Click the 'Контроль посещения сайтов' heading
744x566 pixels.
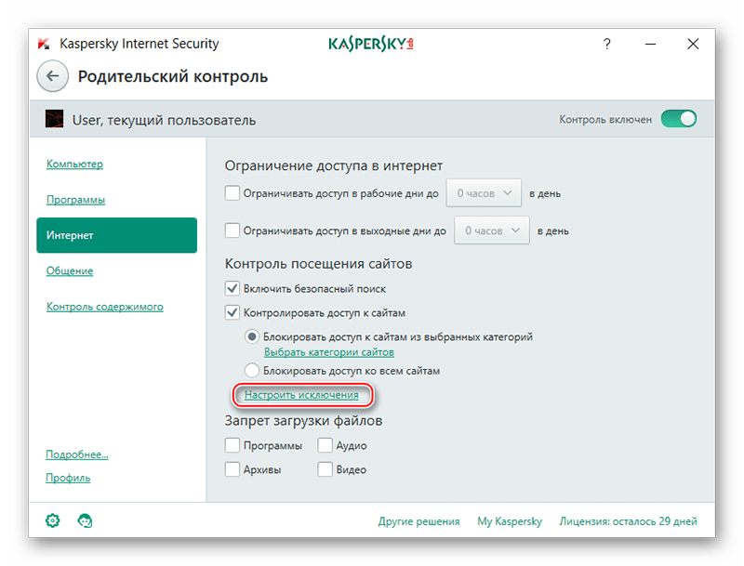coord(318,264)
